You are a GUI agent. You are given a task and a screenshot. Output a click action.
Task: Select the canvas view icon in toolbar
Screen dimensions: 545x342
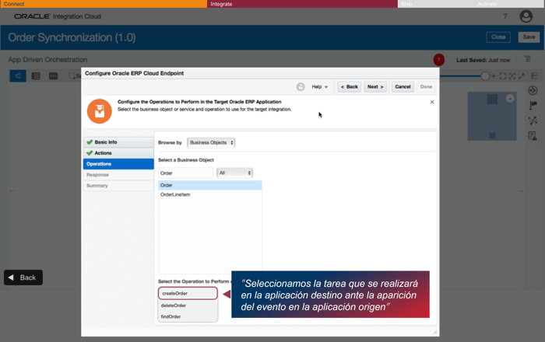click(18, 76)
